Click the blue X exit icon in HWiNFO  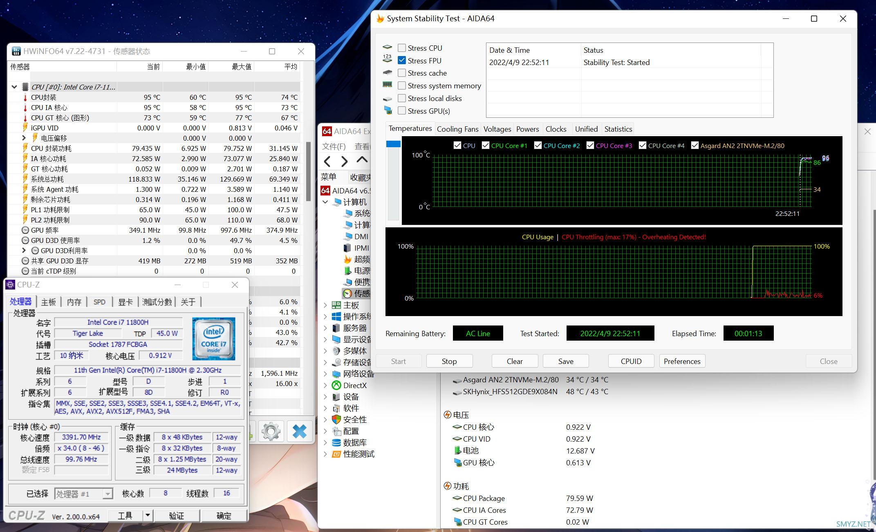pyautogui.click(x=300, y=431)
